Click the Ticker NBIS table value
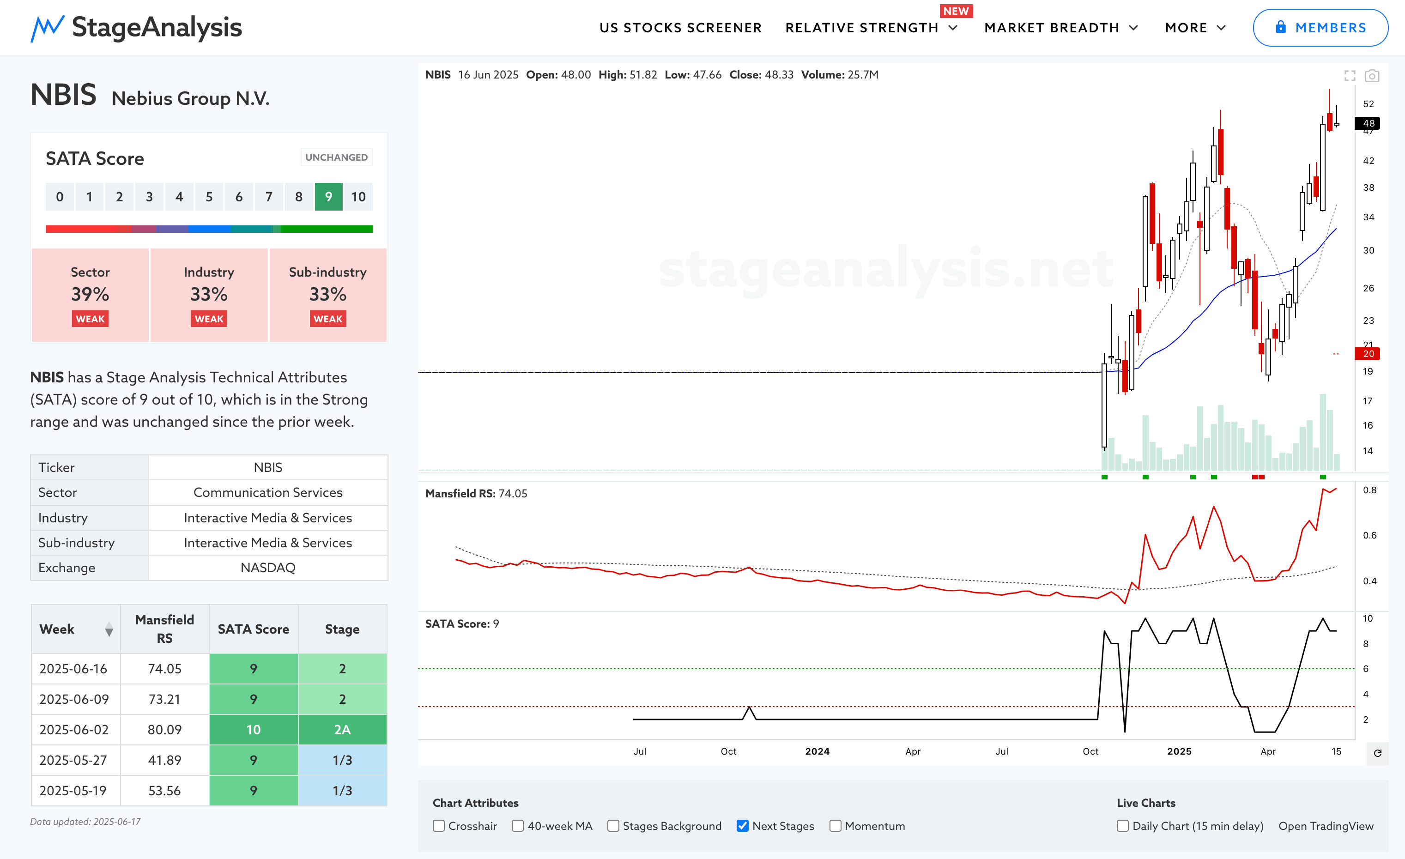This screenshot has height=859, width=1405. tap(268, 467)
